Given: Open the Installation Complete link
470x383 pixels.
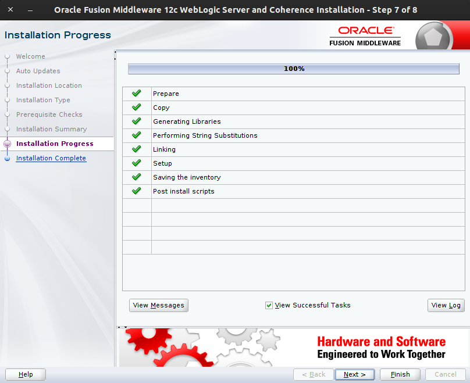Looking at the screenshot, I should tap(51, 158).
